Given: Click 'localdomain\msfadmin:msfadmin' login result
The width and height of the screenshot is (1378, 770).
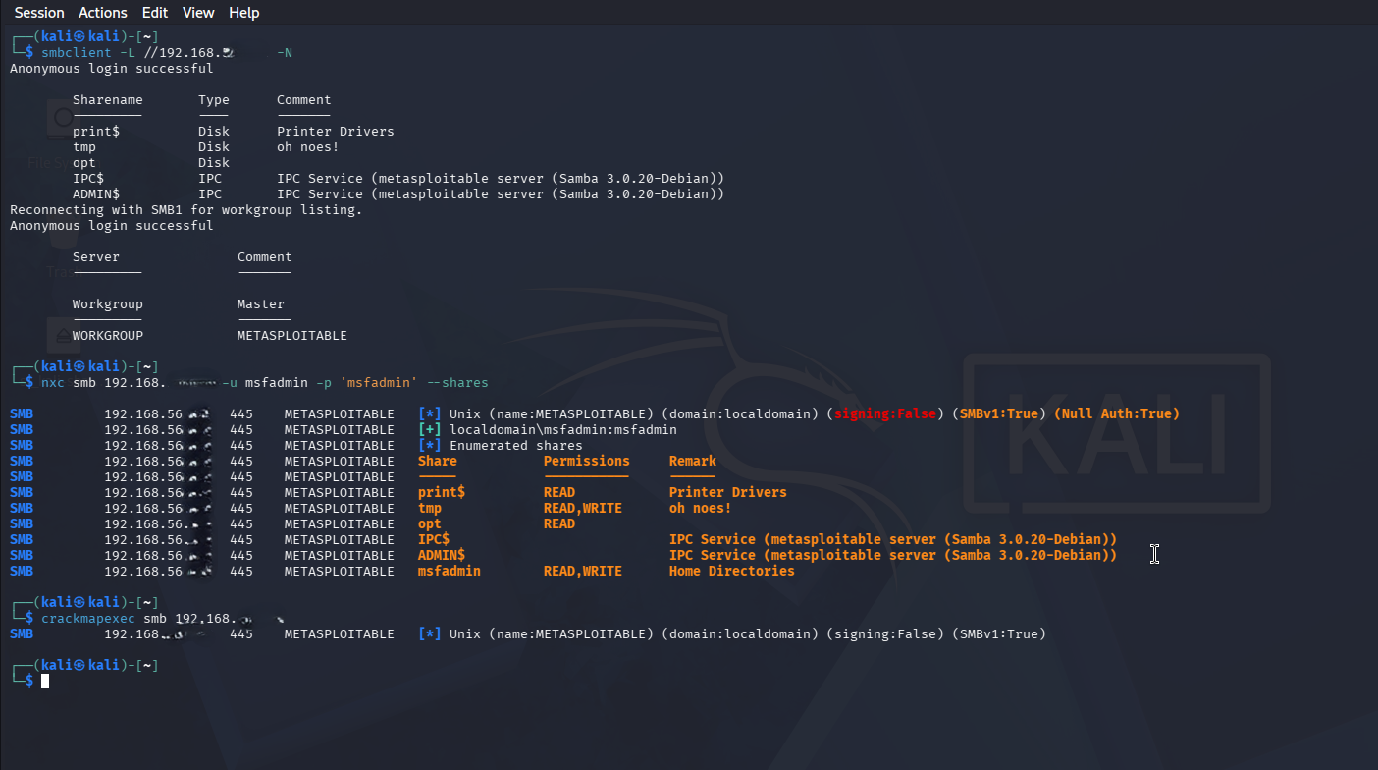Looking at the screenshot, I should [563, 430].
